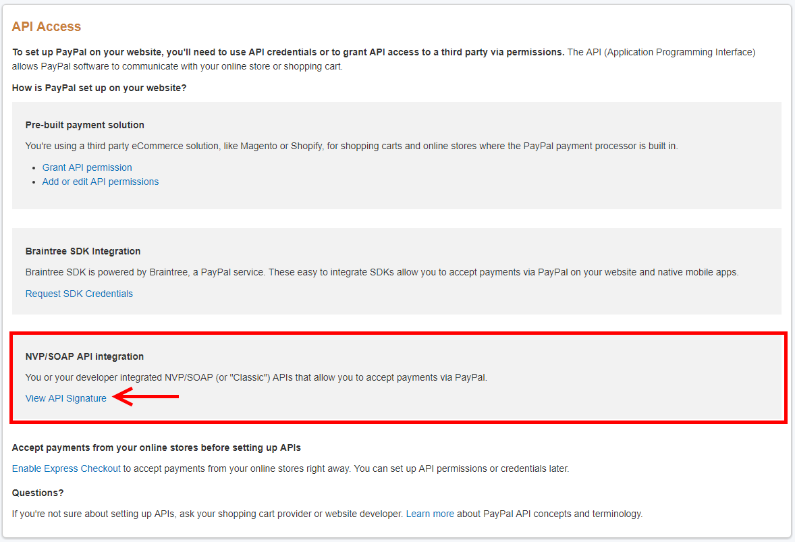The image size is (795, 542).
Task: Open the Learn more link
Action: (430, 514)
